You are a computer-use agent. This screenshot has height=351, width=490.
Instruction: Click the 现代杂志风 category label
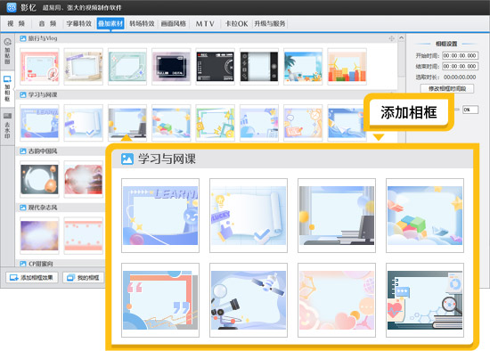43,208
